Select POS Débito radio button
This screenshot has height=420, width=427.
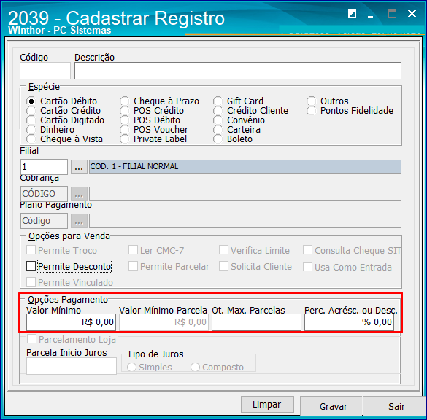pyautogui.click(x=125, y=120)
